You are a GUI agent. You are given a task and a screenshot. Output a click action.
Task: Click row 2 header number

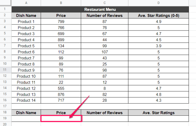(x=5, y=15)
